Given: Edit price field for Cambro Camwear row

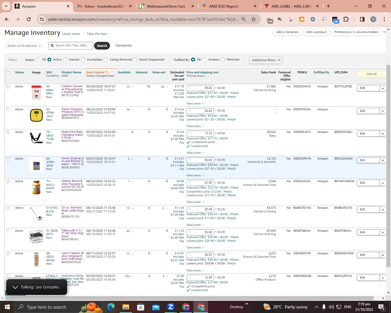Looking at the screenshot, I should [200, 88].
